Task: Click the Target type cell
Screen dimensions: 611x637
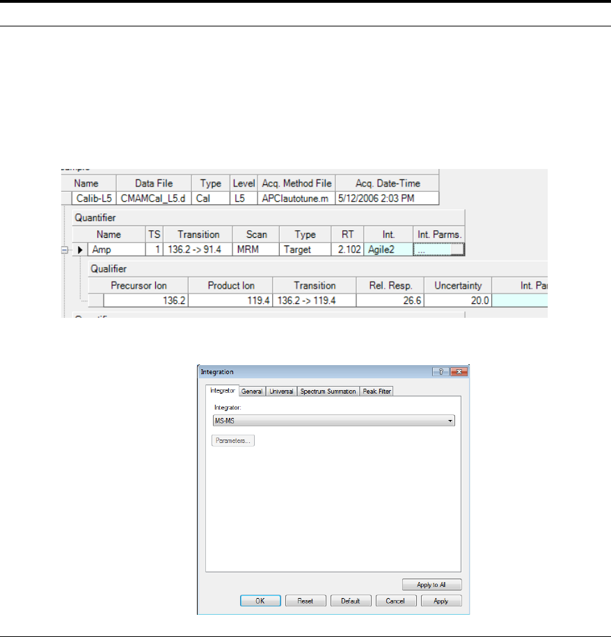Action: [x=305, y=250]
